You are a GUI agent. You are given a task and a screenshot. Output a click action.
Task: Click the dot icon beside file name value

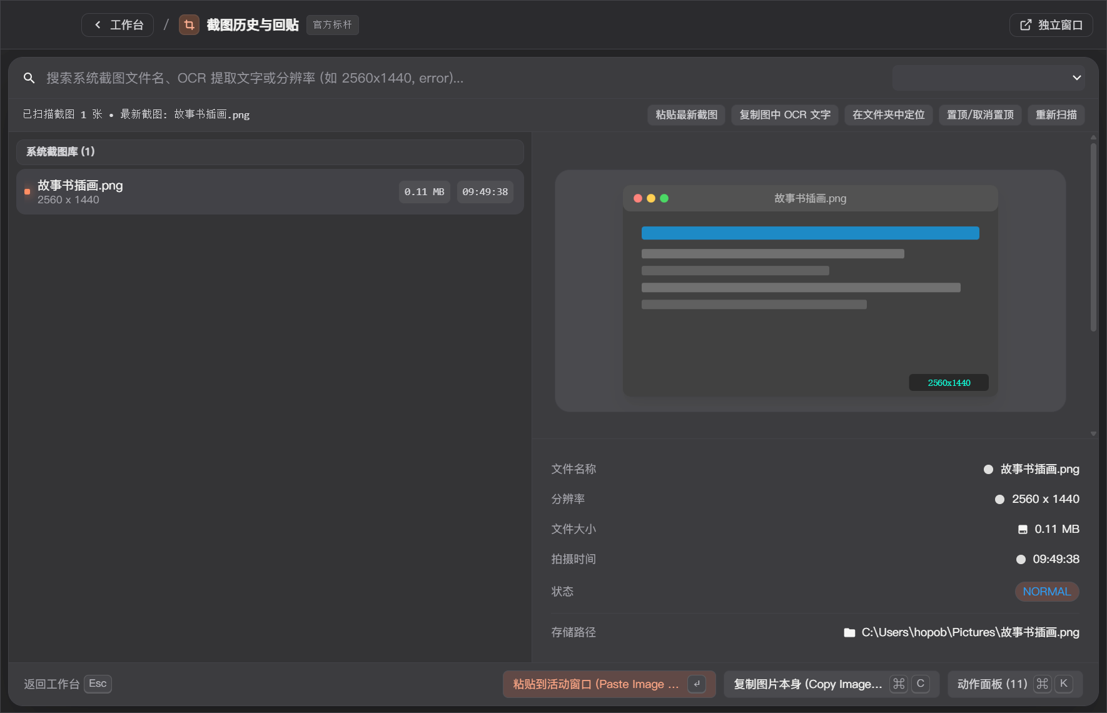[x=988, y=469]
